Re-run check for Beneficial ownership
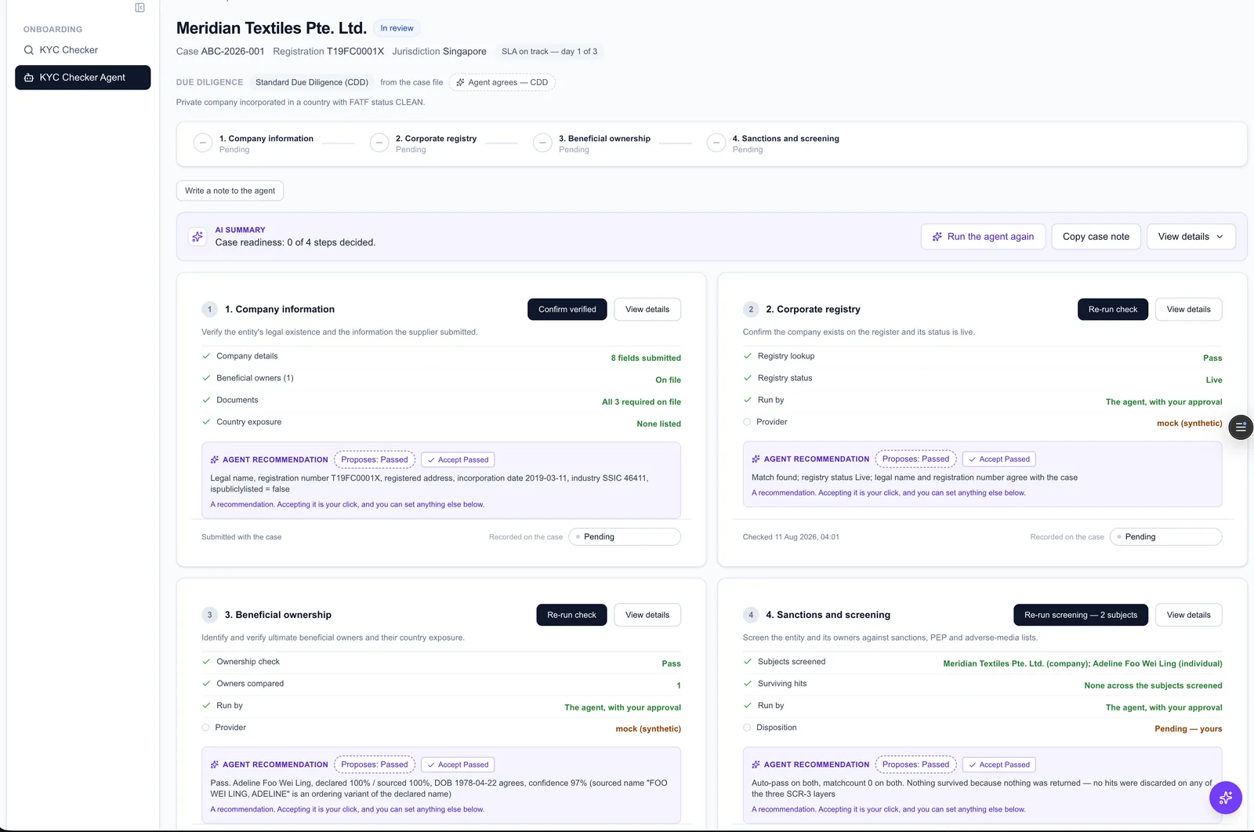Viewport: 1254px width, 832px height. [x=571, y=616]
